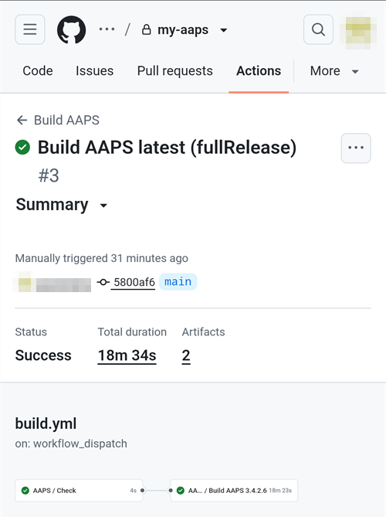
Task: Click the my-aaps repository name
Action: pyautogui.click(x=183, y=30)
